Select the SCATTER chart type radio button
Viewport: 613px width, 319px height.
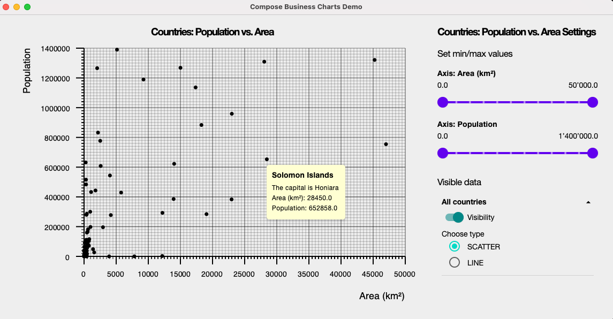(x=455, y=246)
